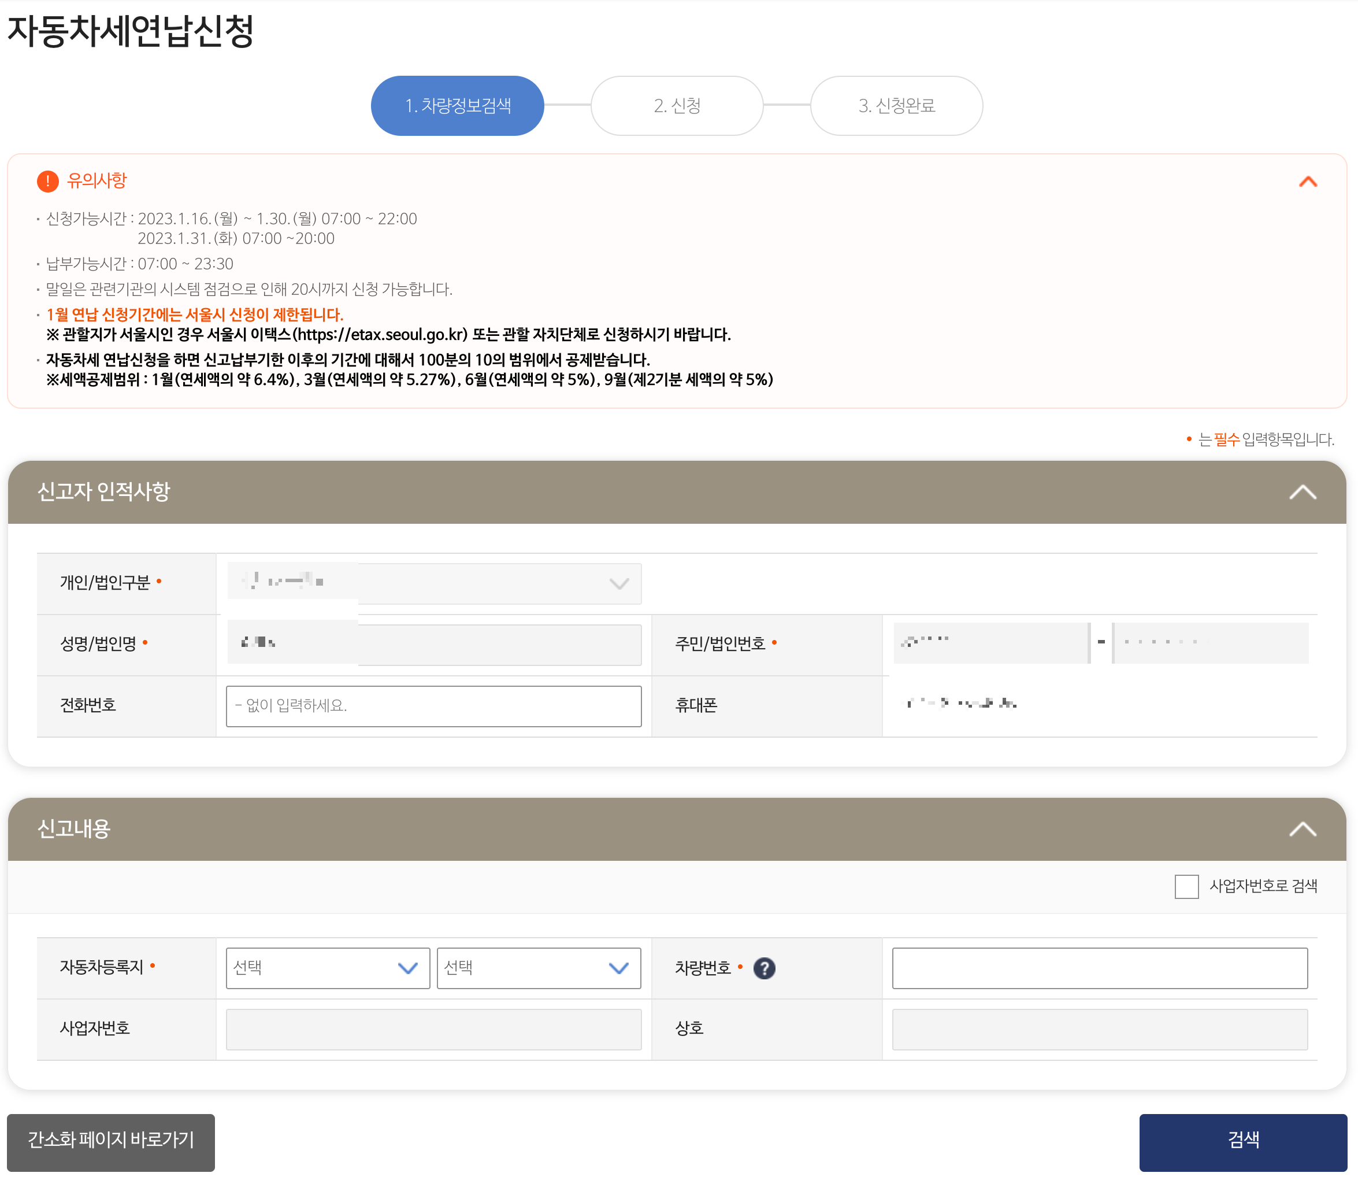Collapse the 신고자 인적사항 section
Image resolution: width=1358 pixels, height=1184 pixels.
point(1302,492)
